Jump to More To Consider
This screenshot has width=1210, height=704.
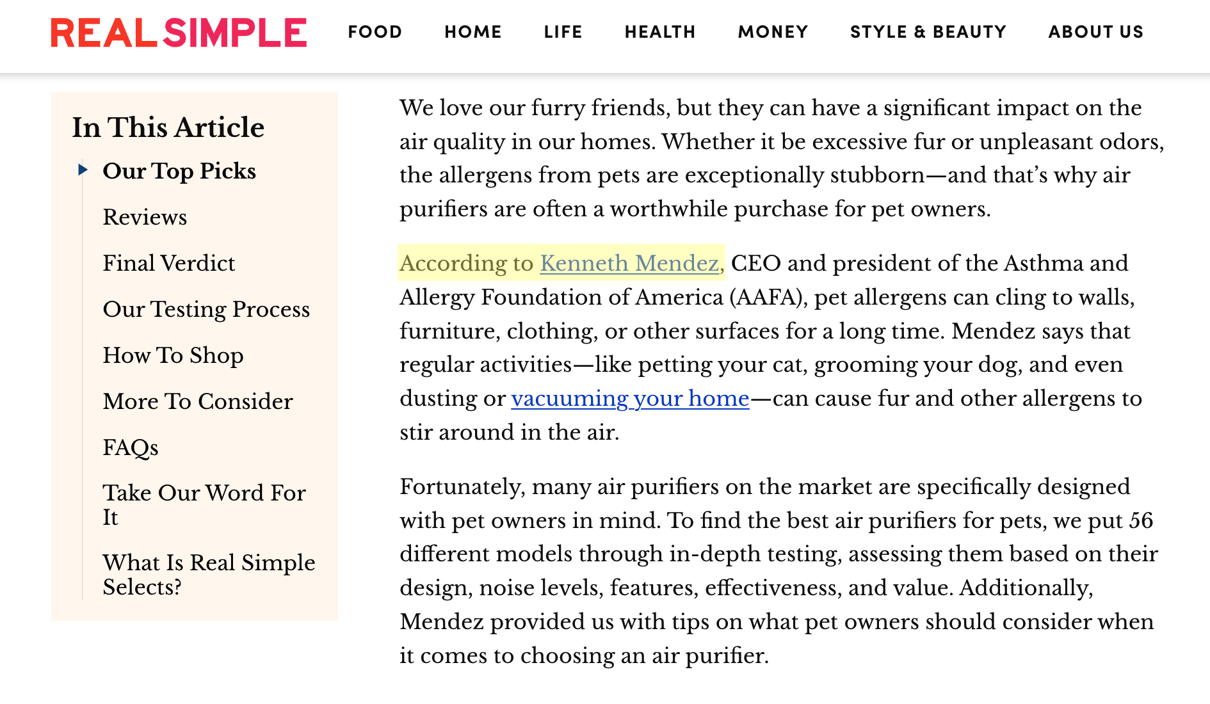click(198, 401)
